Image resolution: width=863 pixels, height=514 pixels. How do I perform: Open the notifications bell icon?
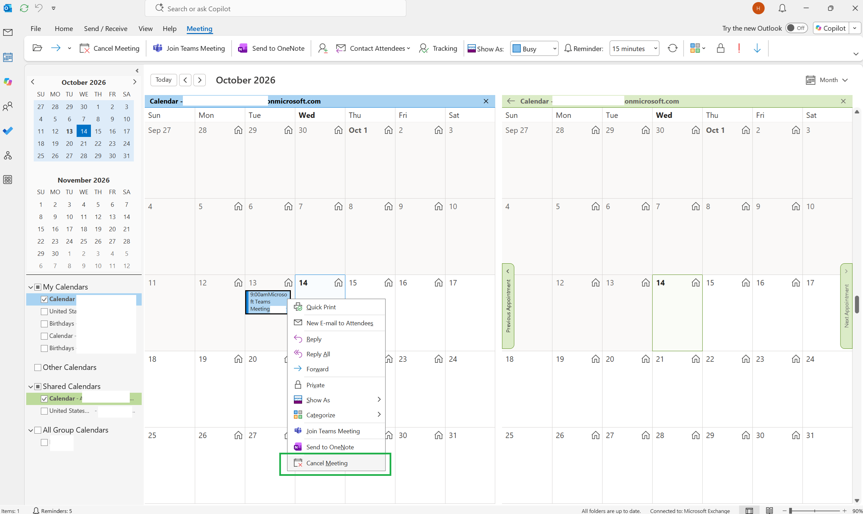coord(782,8)
